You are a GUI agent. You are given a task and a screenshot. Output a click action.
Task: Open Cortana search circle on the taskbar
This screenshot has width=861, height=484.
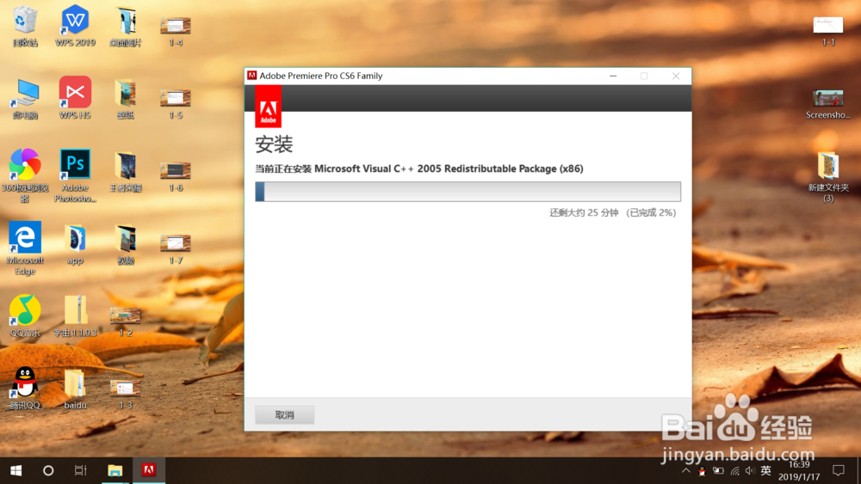coord(48,470)
